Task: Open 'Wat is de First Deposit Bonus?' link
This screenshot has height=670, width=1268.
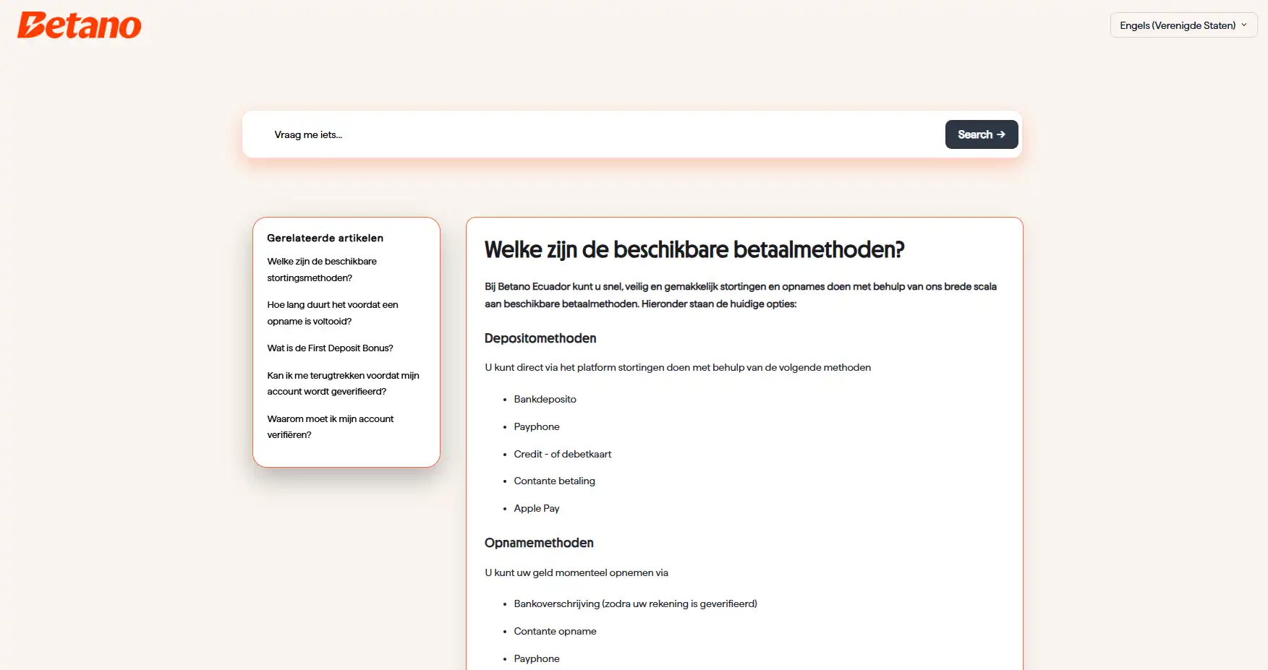Action: point(330,348)
